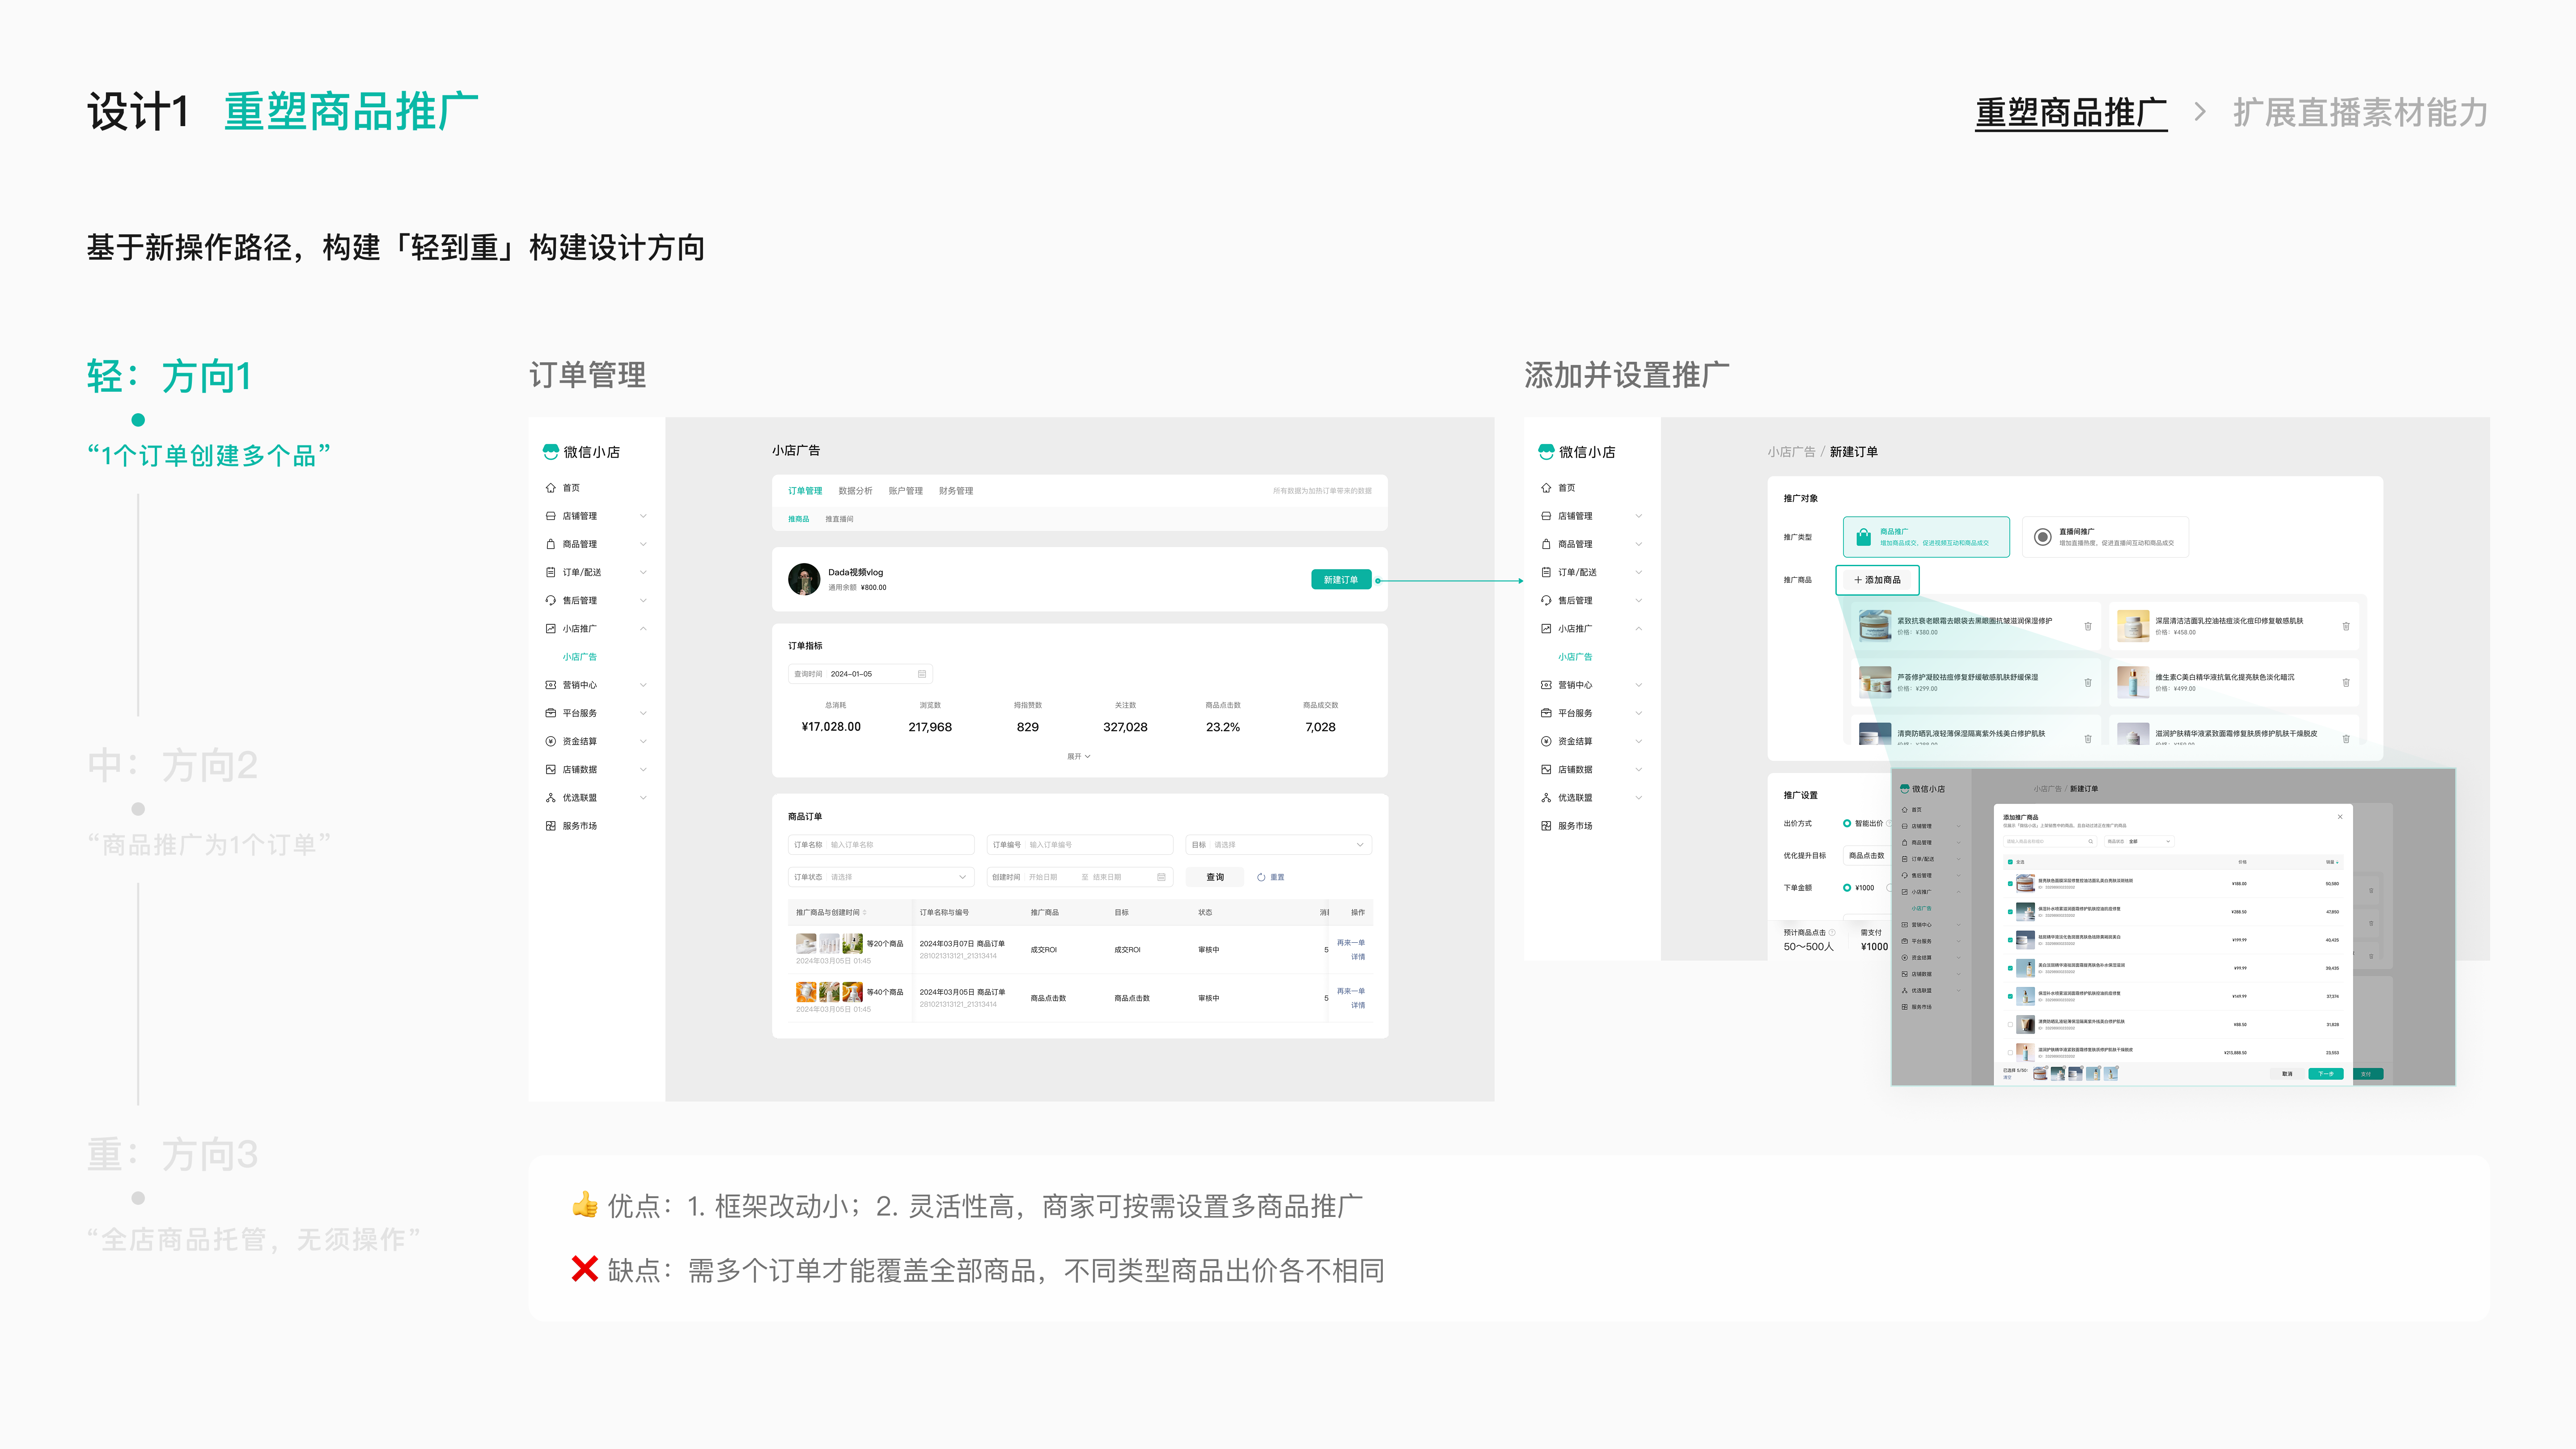This screenshot has height=1449, width=2576.
Task: Click the Dada视频vlog avatar thumbnail
Action: pyautogui.click(x=804, y=579)
